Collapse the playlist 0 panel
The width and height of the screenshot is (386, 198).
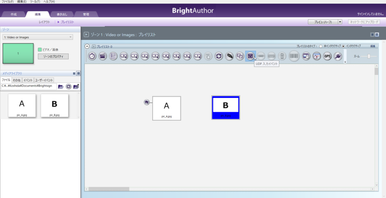pyautogui.click(x=87, y=46)
